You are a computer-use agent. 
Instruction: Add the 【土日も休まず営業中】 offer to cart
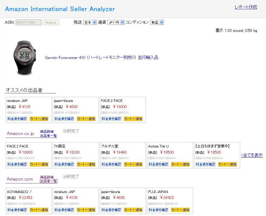[x=228, y=164]
